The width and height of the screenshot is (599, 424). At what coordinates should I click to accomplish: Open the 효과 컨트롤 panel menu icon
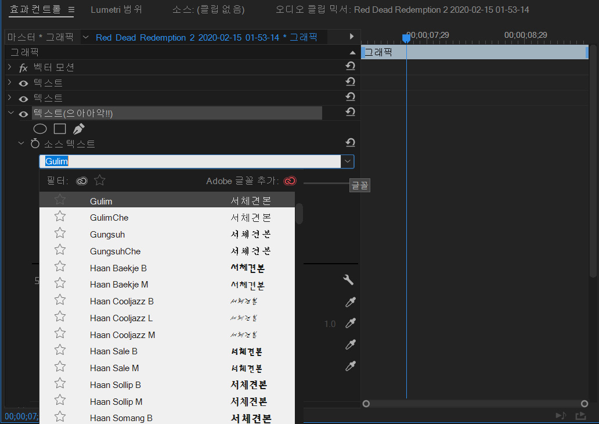pos(71,9)
